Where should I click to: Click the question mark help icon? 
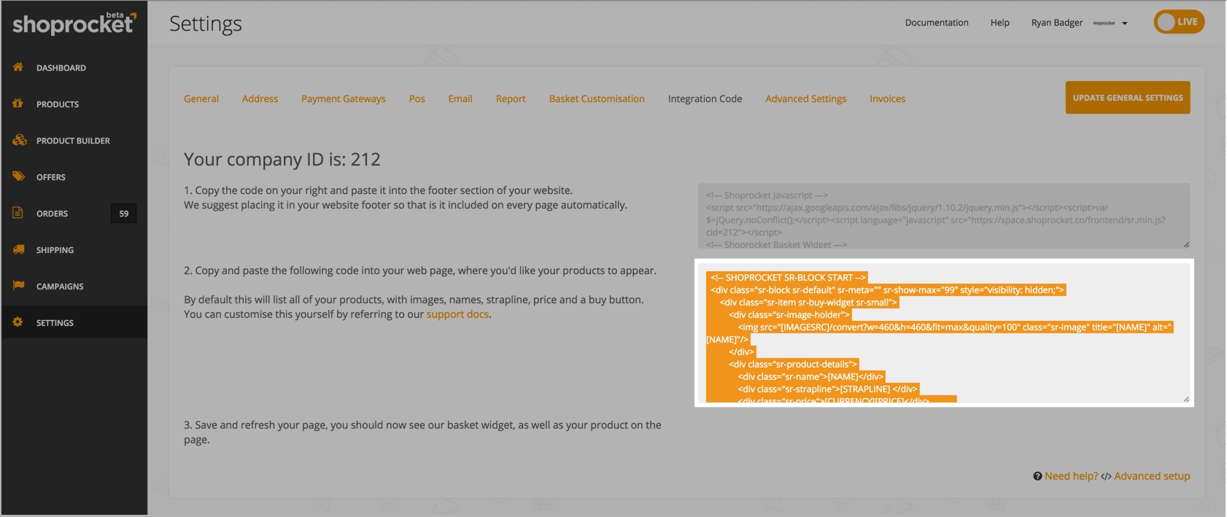[x=1037, y=476]
